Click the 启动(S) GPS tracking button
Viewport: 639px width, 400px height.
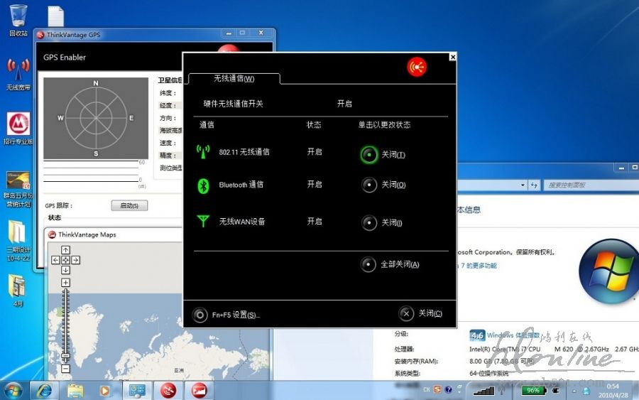[129, 206]
